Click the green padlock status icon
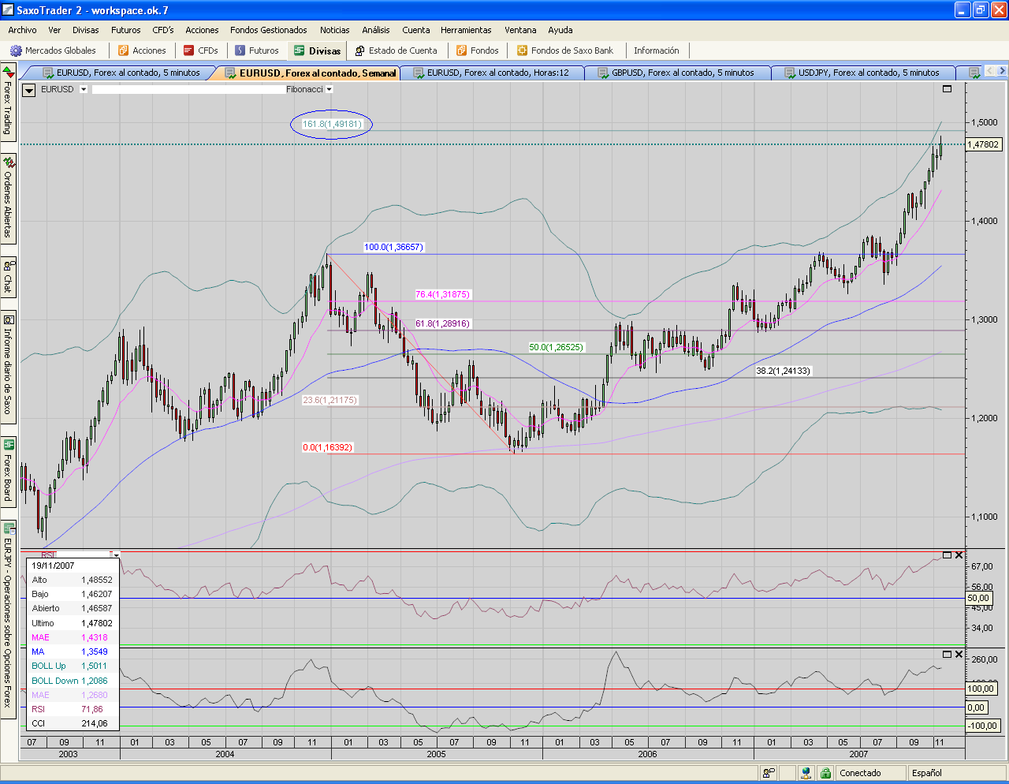The image size is (1009, 784). [825, 773]
